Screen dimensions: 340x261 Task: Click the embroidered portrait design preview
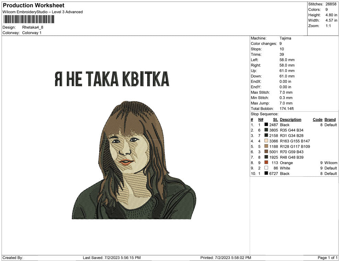pyautogui.click(x=134, y=161)
